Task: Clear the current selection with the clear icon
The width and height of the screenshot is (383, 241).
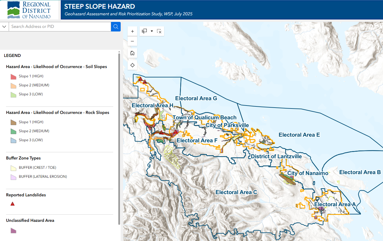Action: [x=159, y=31]
